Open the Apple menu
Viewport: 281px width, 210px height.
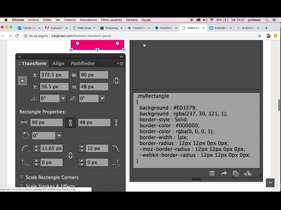pos(6,20)
